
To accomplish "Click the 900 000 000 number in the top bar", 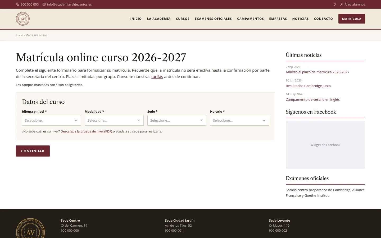I will coord(30,4).
